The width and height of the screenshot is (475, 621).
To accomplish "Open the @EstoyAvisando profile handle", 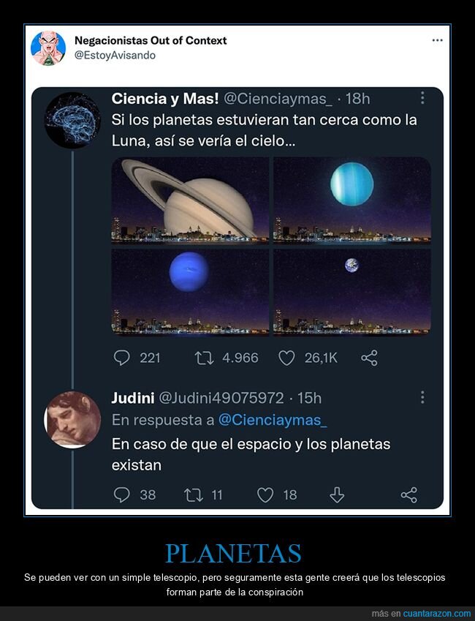I will point(115,55).
